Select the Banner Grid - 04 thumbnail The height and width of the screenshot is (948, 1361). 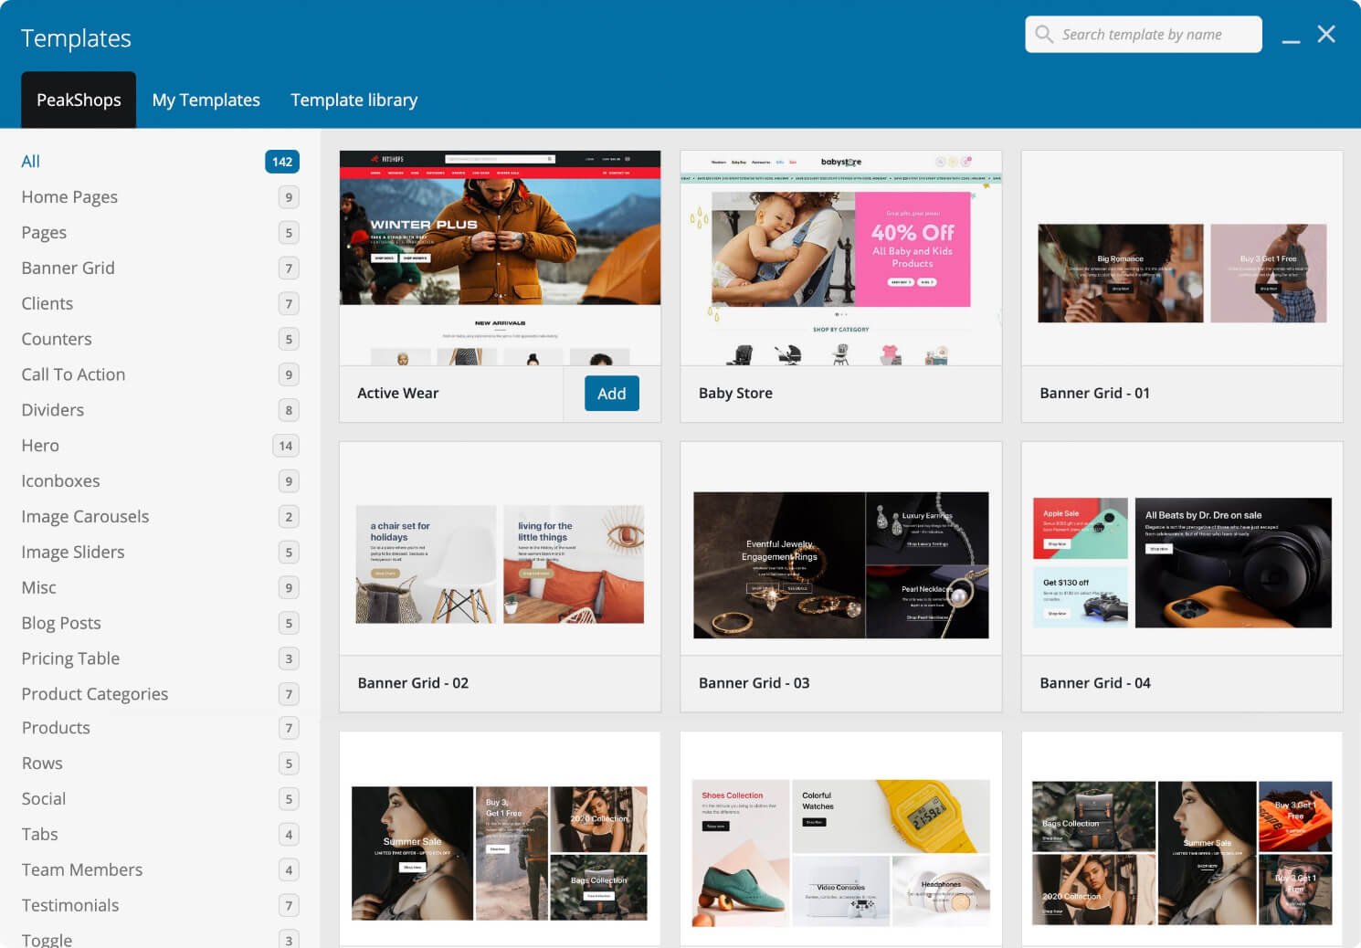pos(1181,563)
